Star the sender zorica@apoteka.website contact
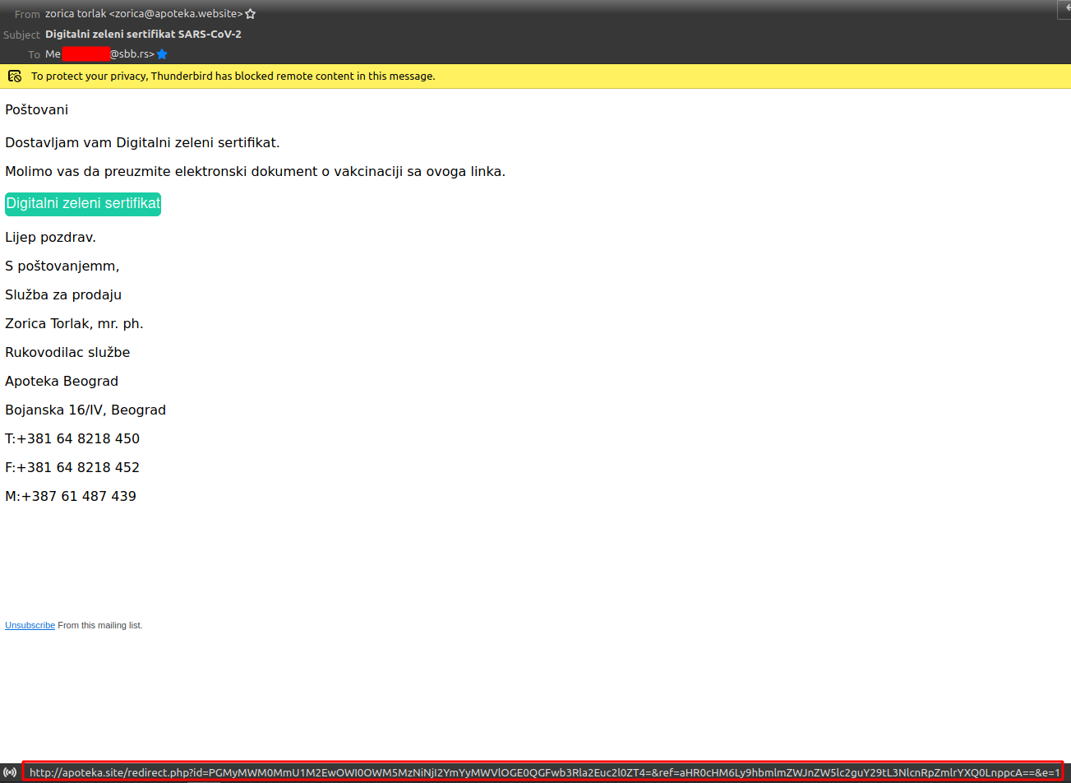 [250, 14]
